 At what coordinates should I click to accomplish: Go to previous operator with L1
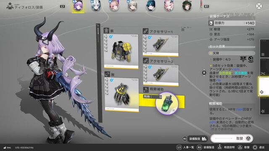point(63,7)
